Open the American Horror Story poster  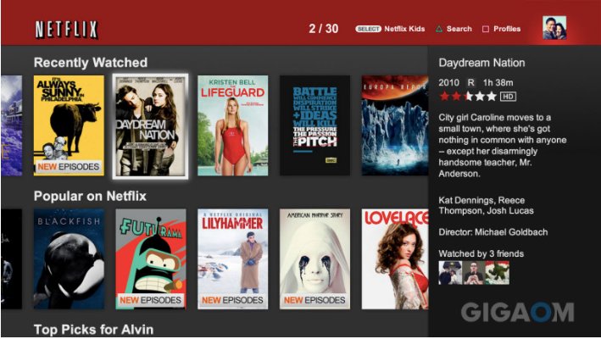(x=314, y=259)
